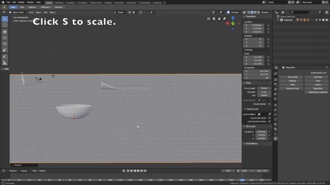Open the File menu
This screenshot has width=330, height=185.
[x=8, y=2]
